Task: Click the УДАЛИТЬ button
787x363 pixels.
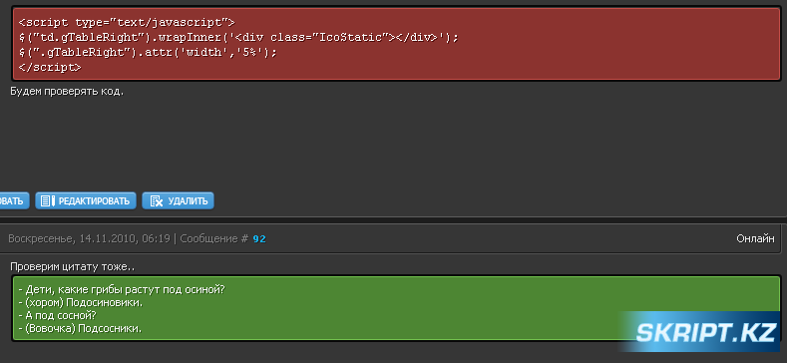Action: click(179, 200)
